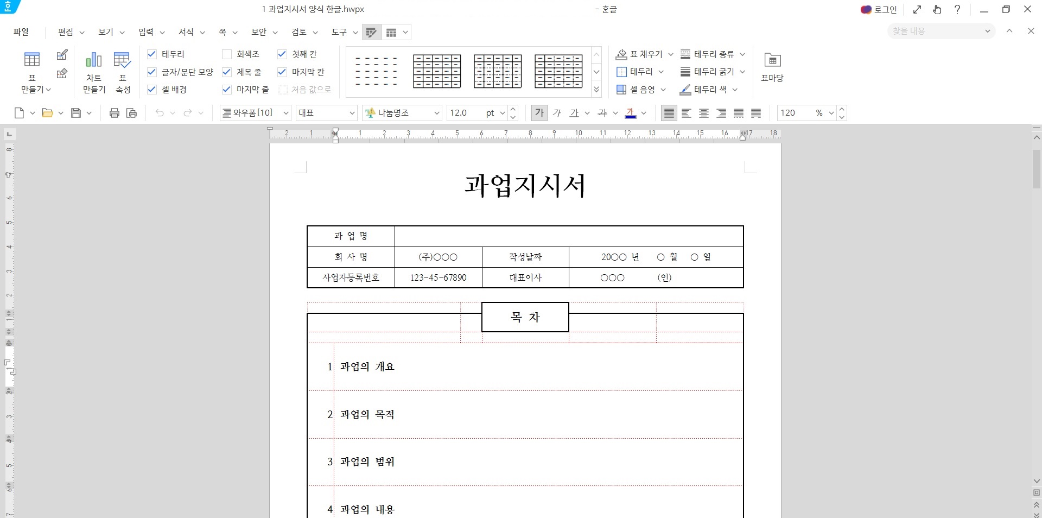Screen dimensions: 1042x518
Task: Expand the 테두리 종류 dropdown
Action: (x=742, y=54)
